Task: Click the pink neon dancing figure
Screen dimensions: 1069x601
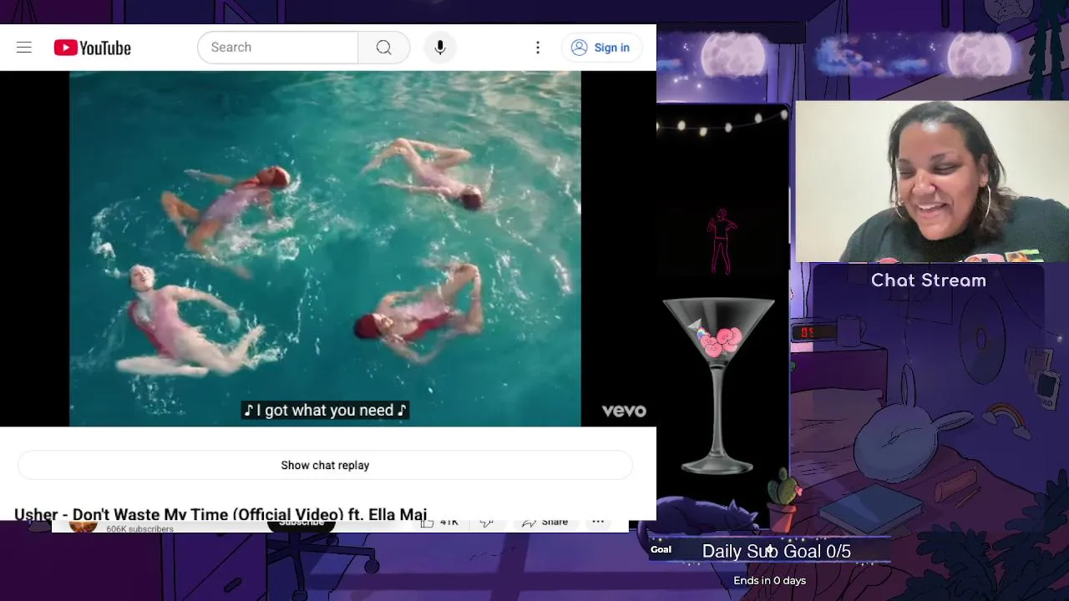Action: [721, 241]
